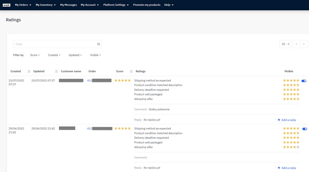309x172 pixels.
Task: Go to next page with right arrow
Action: click(304, 44)
